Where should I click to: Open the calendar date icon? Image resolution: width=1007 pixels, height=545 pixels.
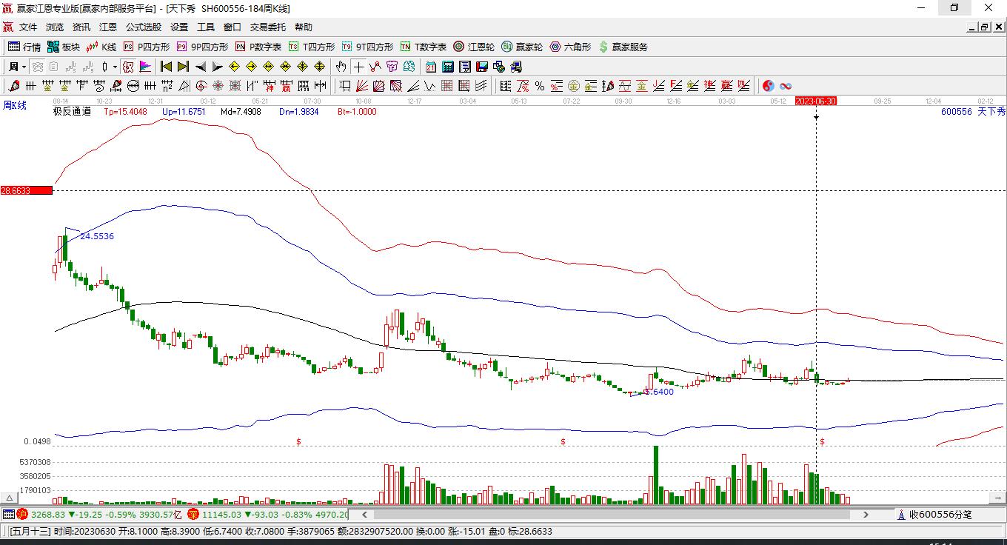(431, 67)
